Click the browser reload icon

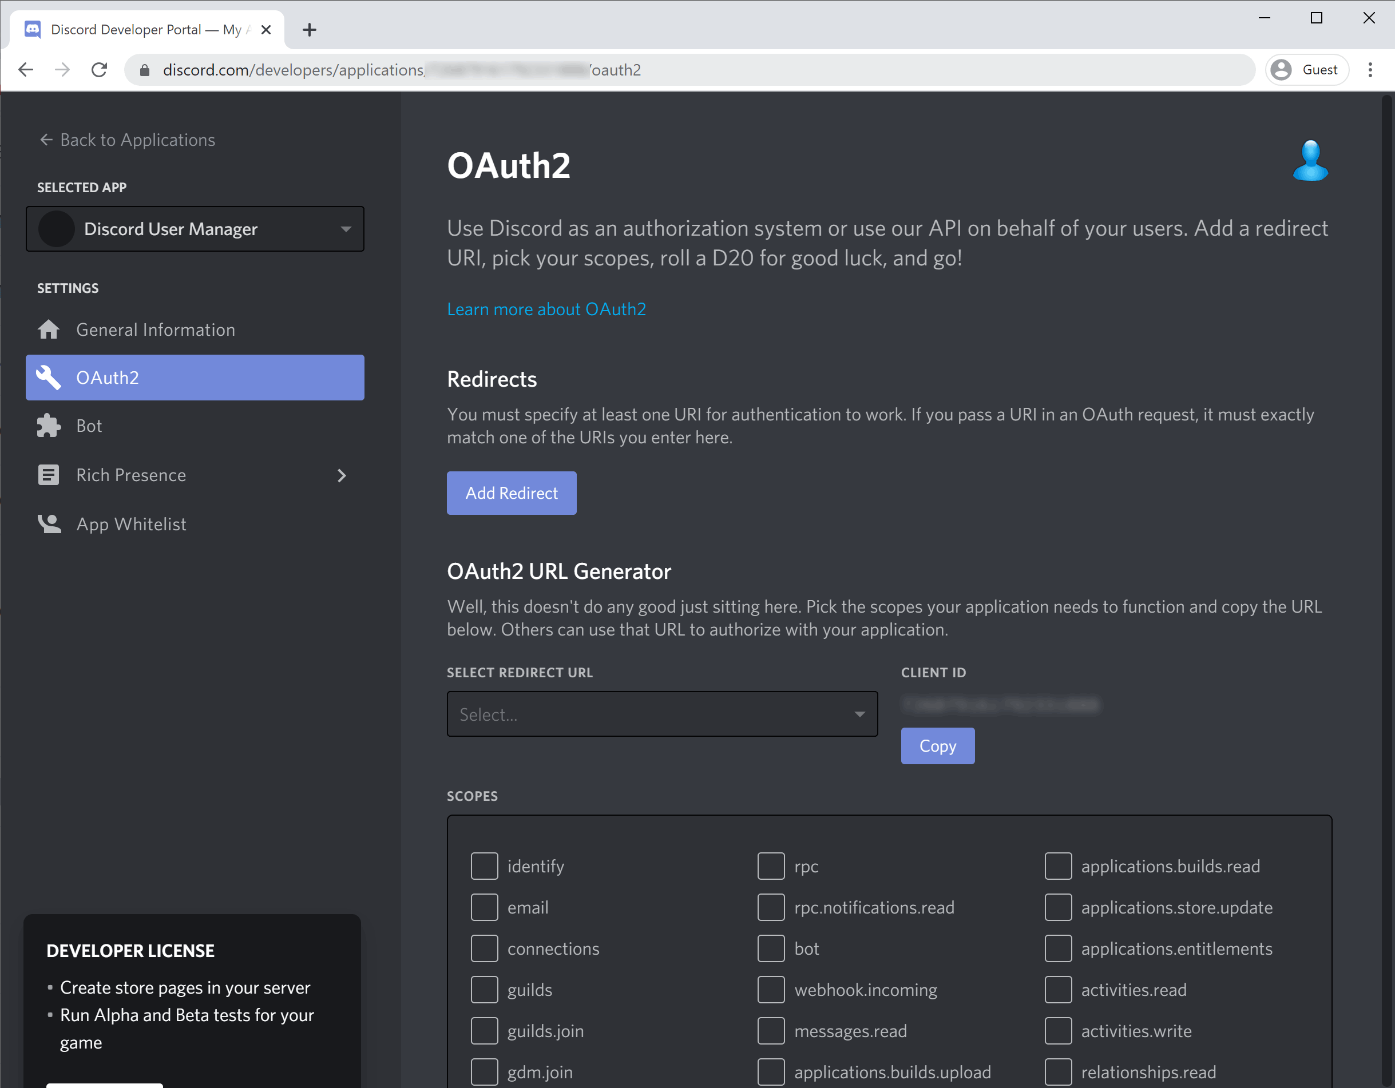tap(100, 70)
